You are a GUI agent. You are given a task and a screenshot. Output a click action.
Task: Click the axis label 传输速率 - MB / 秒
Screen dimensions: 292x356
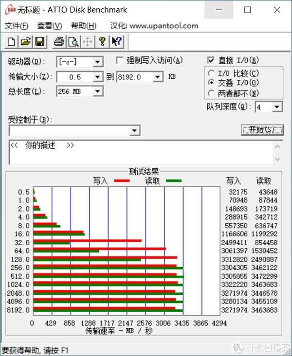[x=119, y=331]
